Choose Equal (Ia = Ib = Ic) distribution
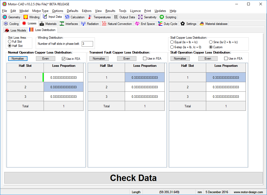The height and width of the screenshot is (195, 267). (x=172, y=42)
